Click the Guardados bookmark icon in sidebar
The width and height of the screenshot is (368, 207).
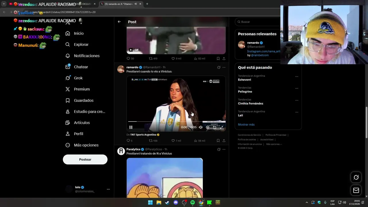click(68, 100)
